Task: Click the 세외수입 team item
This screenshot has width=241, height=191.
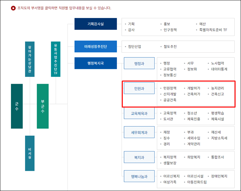Action: tap(194, 138)
